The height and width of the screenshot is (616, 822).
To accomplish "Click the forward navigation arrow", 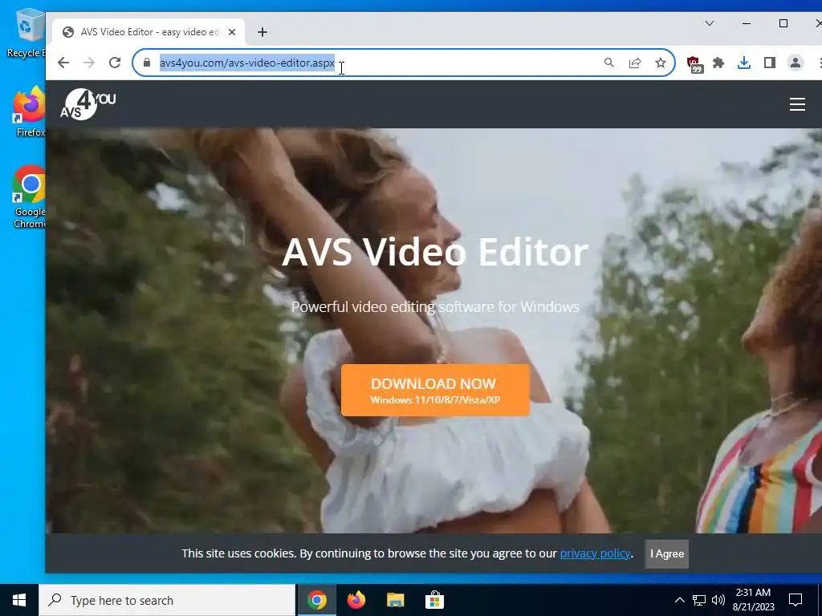I will coord(89,63).
